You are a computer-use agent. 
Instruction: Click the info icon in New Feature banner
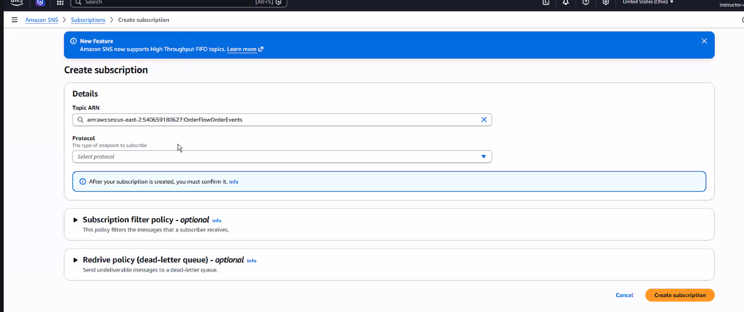[x=73, y=41]
